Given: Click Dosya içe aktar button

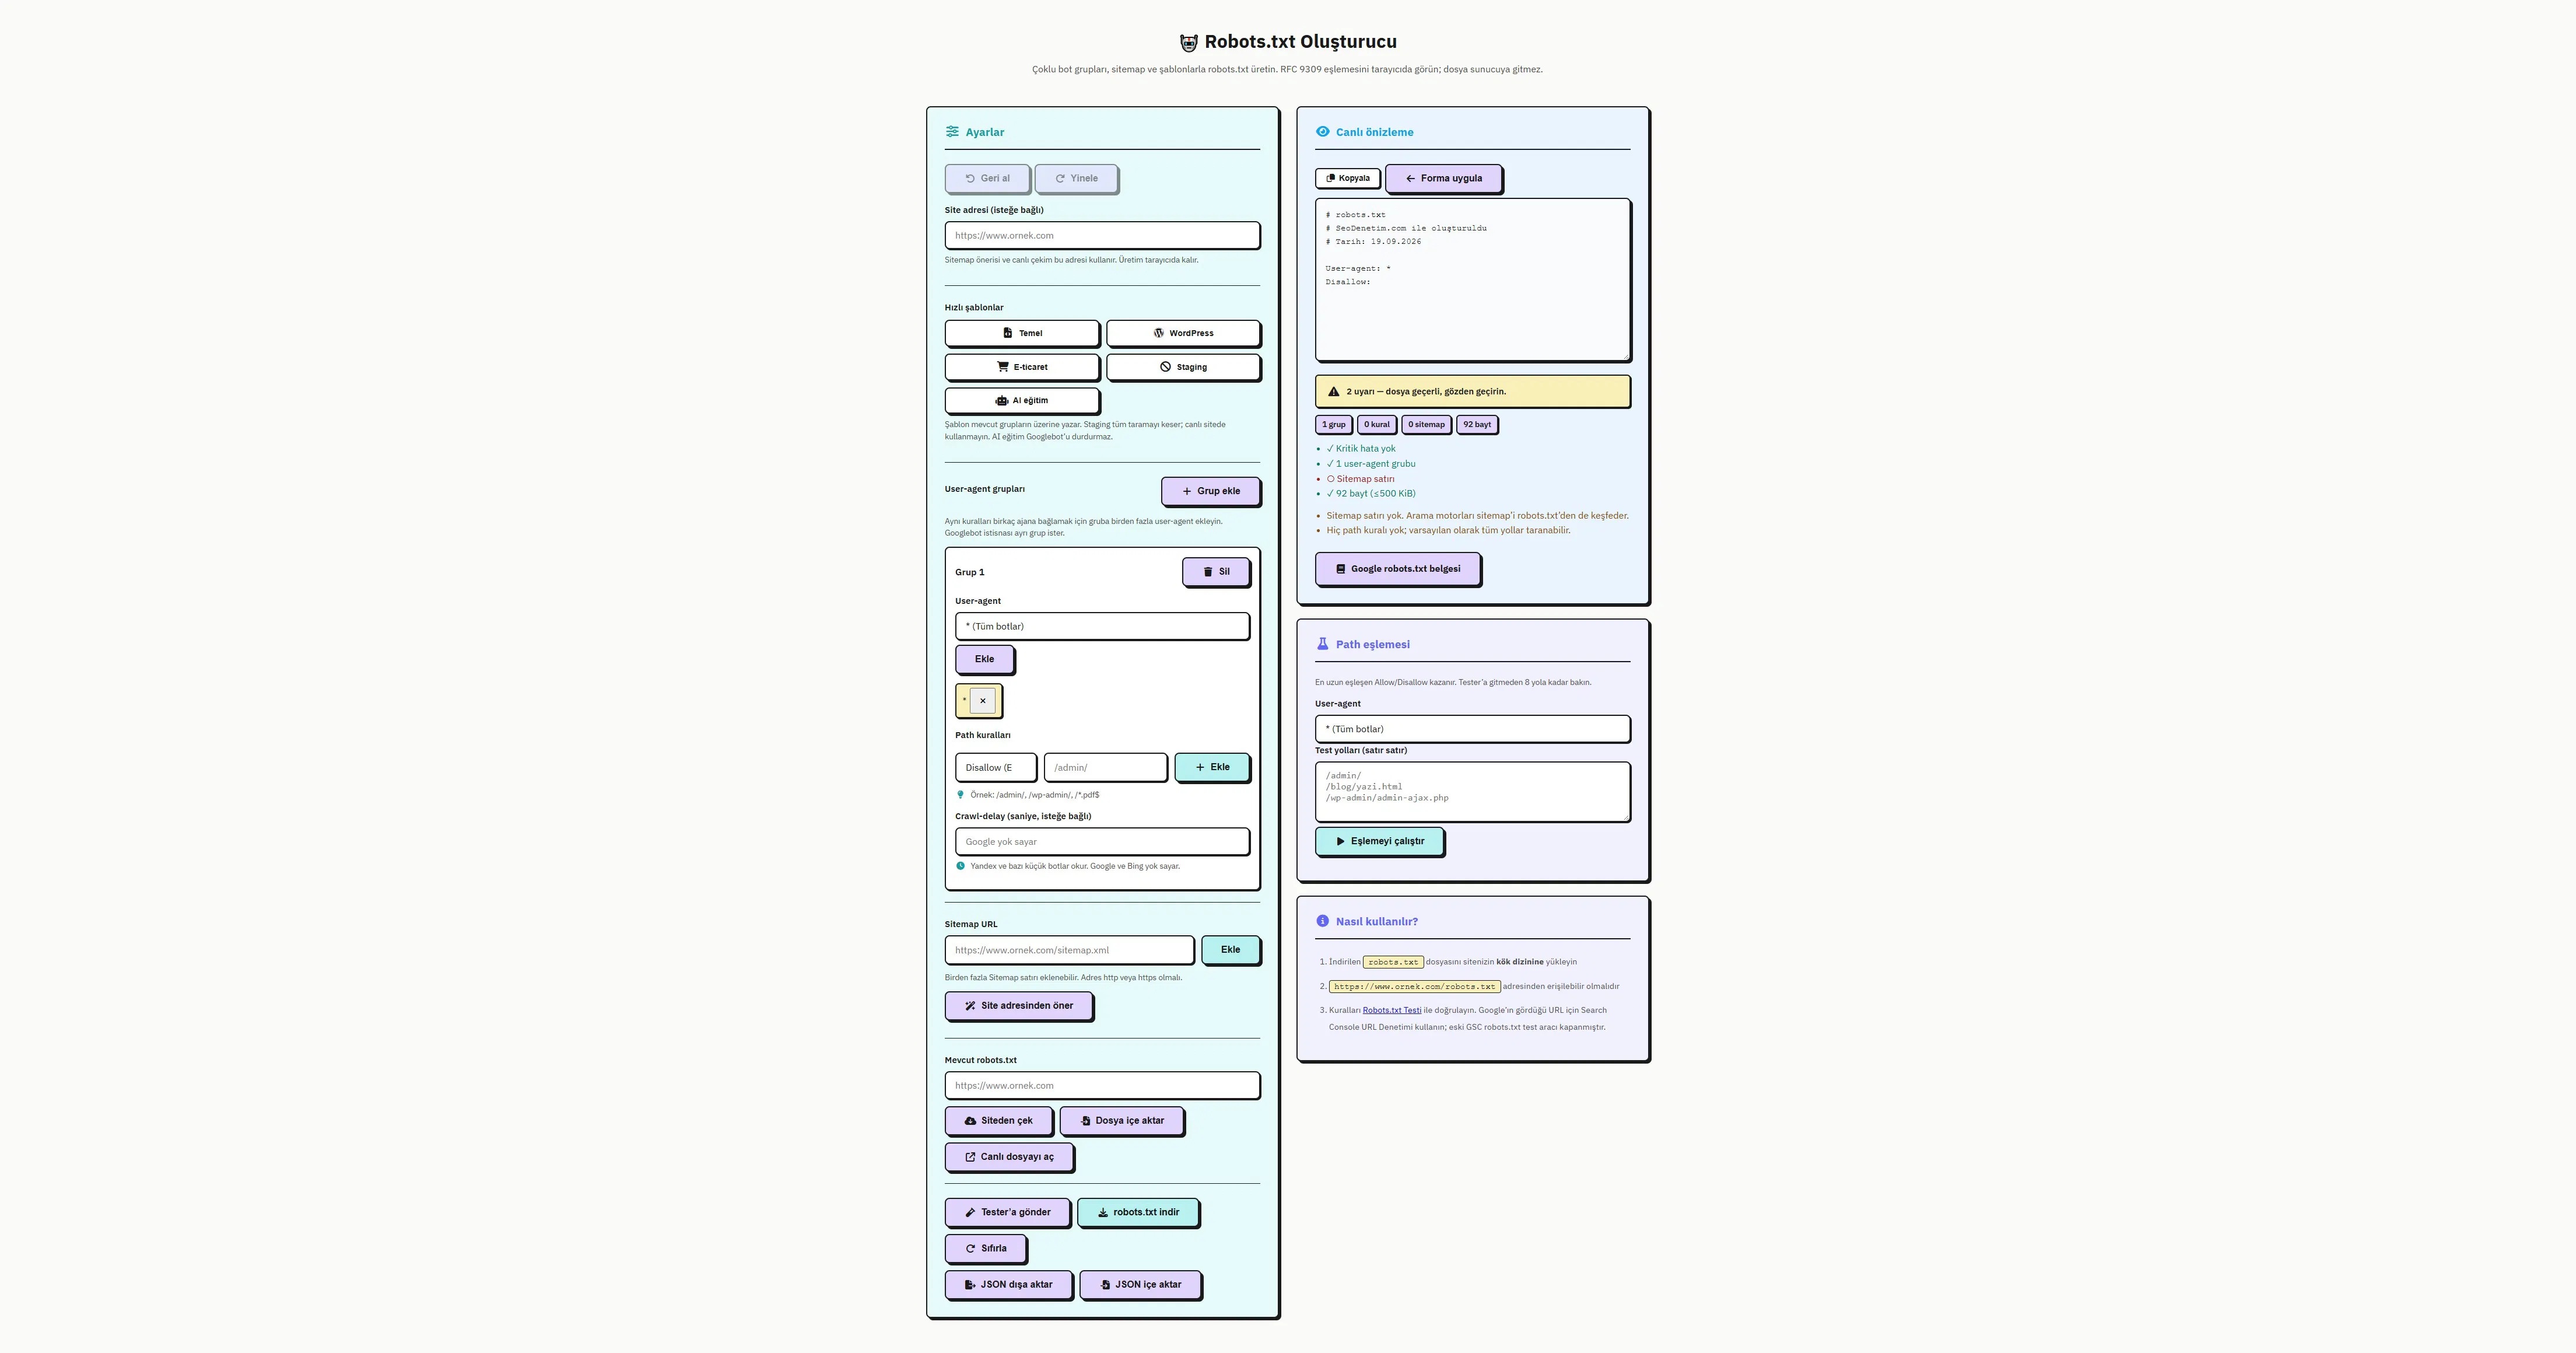Looking at the screenshot, I should pyautogui.click(x=1121, y=1121).
